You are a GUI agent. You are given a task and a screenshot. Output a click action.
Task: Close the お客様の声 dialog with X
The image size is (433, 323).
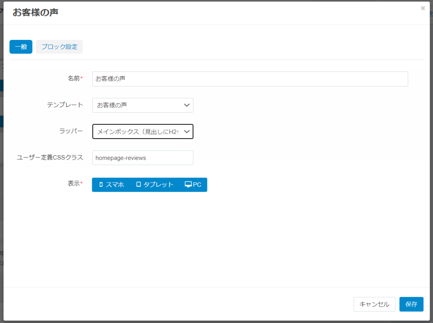click(x=423, y=8)
